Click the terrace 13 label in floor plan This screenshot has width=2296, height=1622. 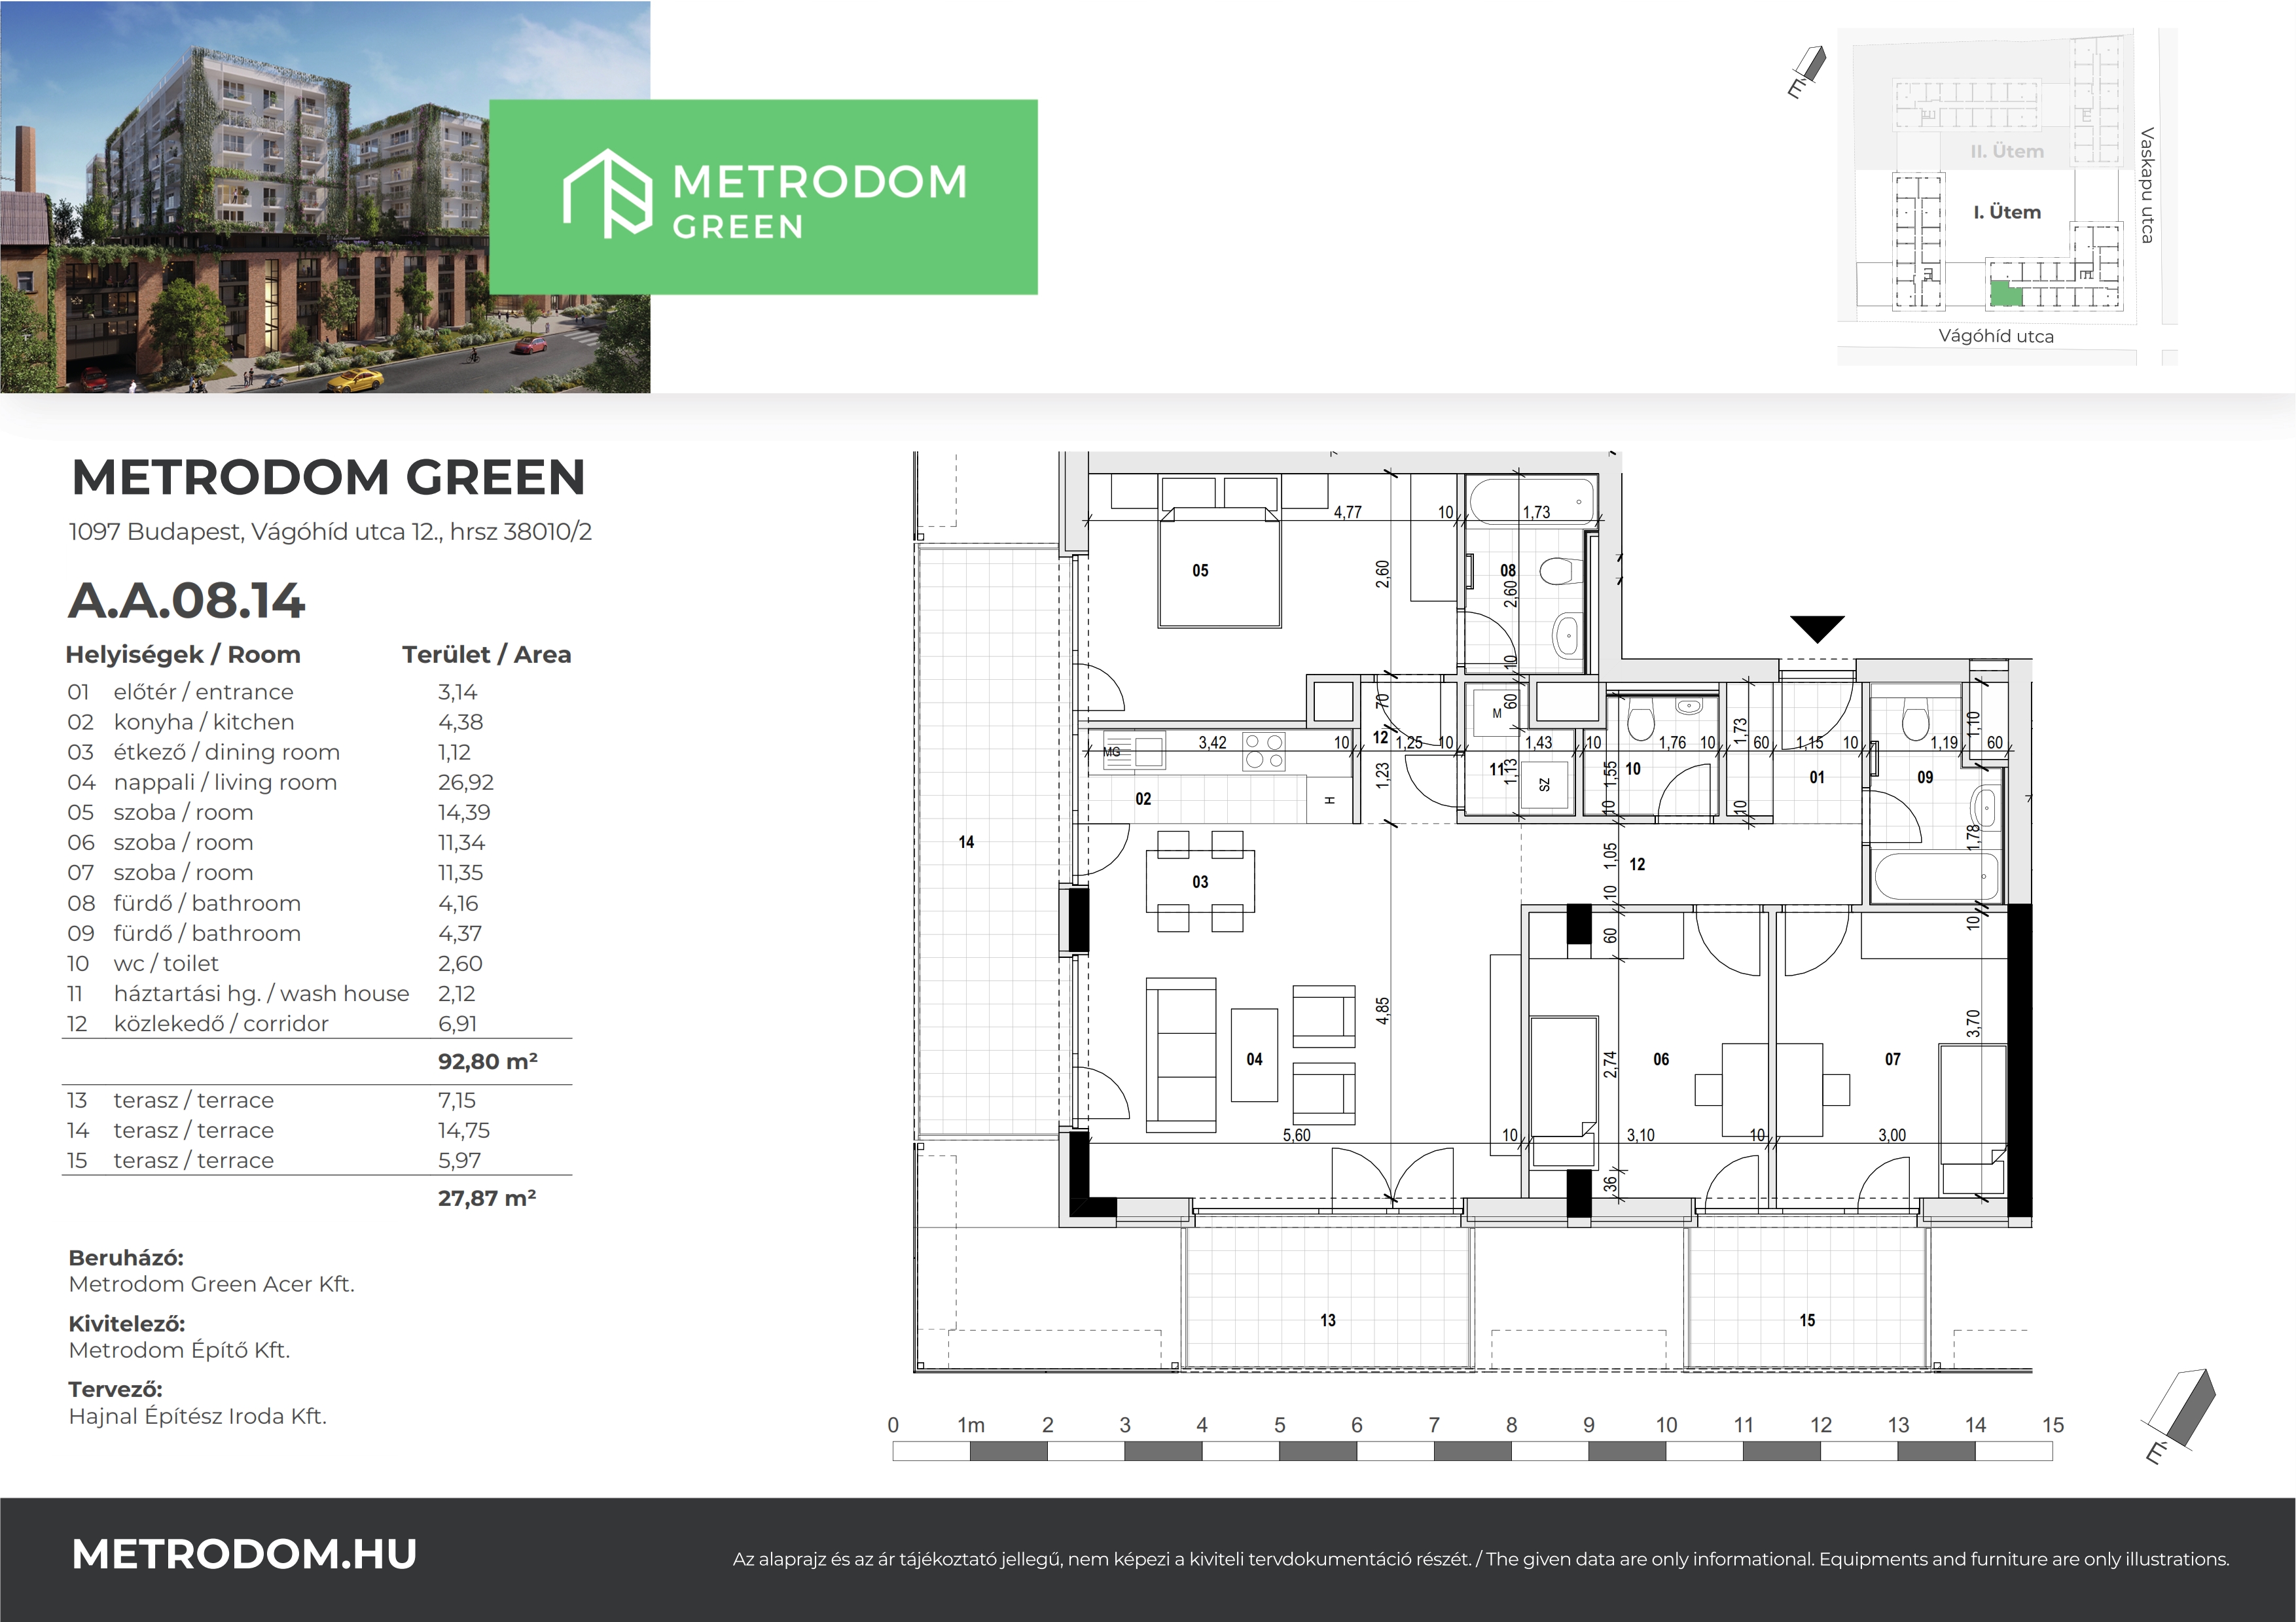click(x=1328, y=1320)
